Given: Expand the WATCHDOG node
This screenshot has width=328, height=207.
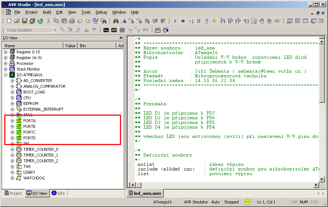Looking at the screenshot, I should pyautogui.click(x=12, y=178).
